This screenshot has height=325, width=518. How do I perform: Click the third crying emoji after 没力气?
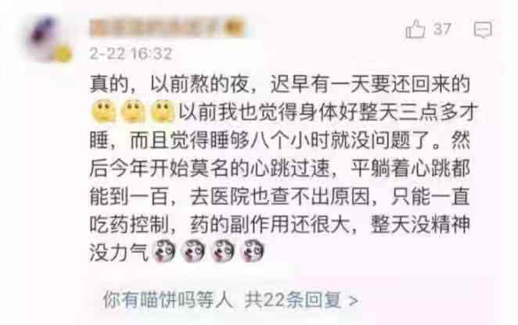(223, 252)
